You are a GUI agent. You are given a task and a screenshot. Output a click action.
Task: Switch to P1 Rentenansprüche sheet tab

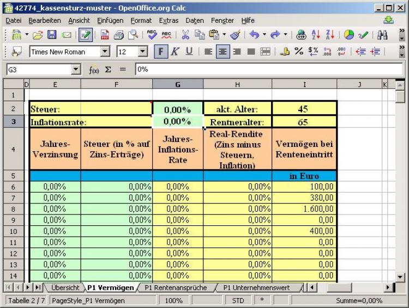click(177, 287)
